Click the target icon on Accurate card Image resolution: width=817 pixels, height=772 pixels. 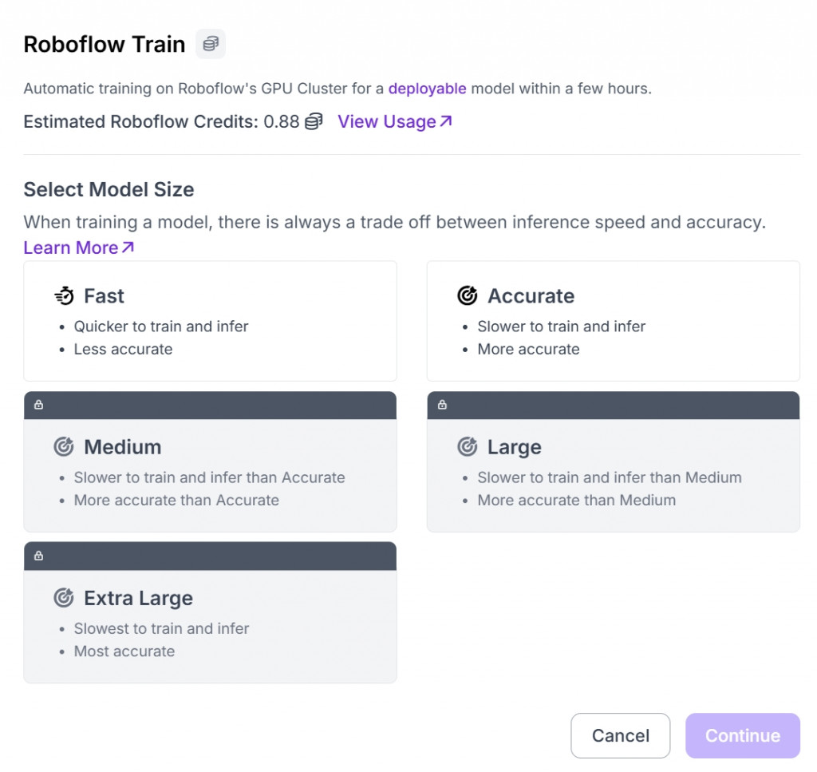click(x=467, y=296)
